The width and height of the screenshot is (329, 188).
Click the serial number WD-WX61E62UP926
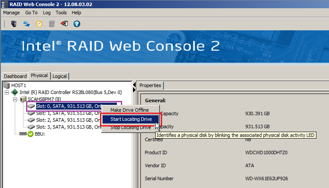point(266,178)
